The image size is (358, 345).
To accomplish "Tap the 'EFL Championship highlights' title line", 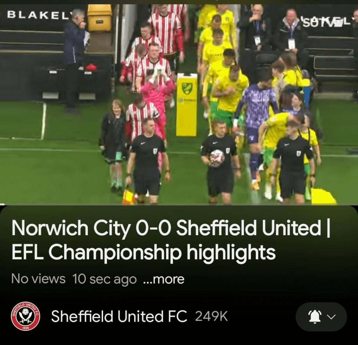I will point(144,252).
